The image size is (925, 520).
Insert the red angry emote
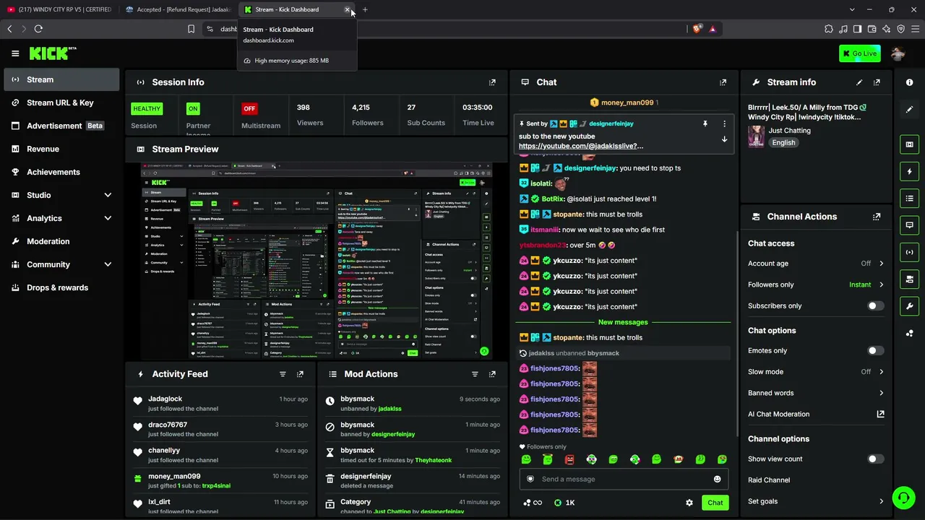pos(569,459)
